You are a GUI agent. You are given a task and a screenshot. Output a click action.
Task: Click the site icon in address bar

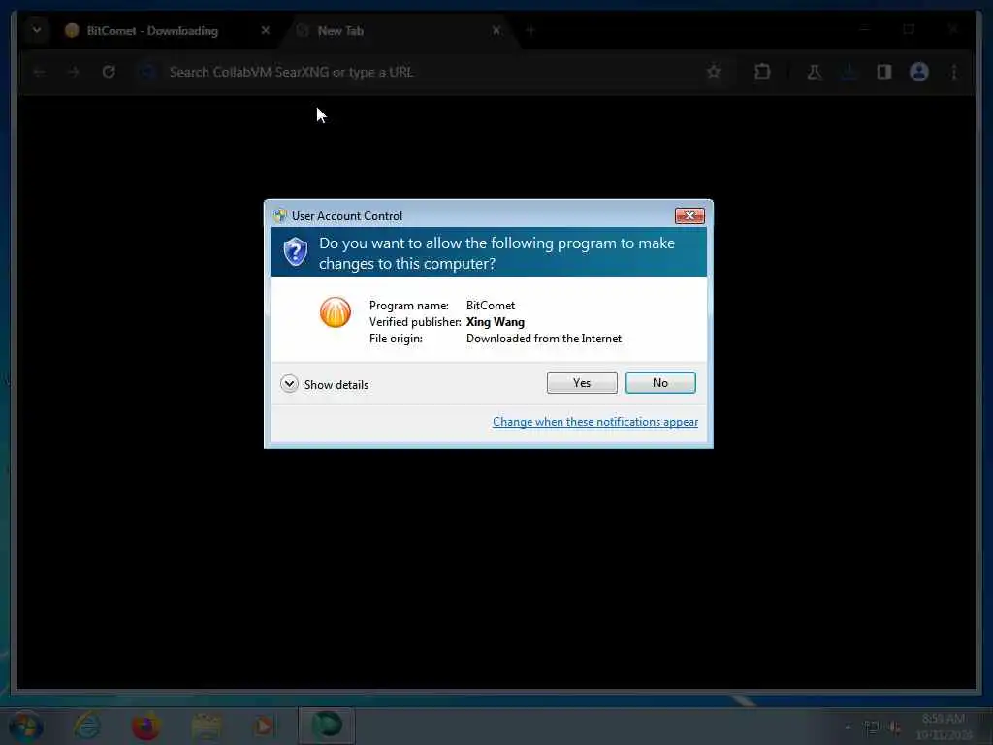[x=147, y=72]
